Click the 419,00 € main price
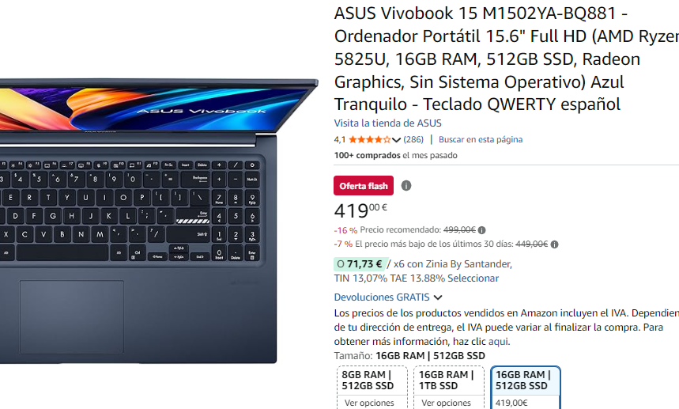 pos(360,210)
